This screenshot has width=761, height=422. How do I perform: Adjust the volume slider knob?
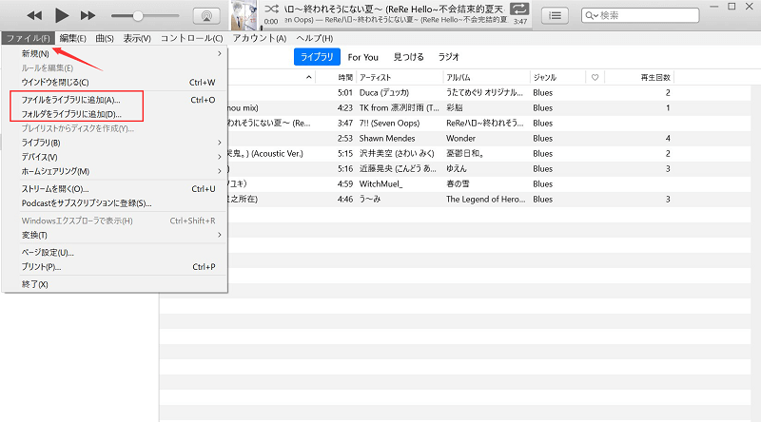point(138,15)
